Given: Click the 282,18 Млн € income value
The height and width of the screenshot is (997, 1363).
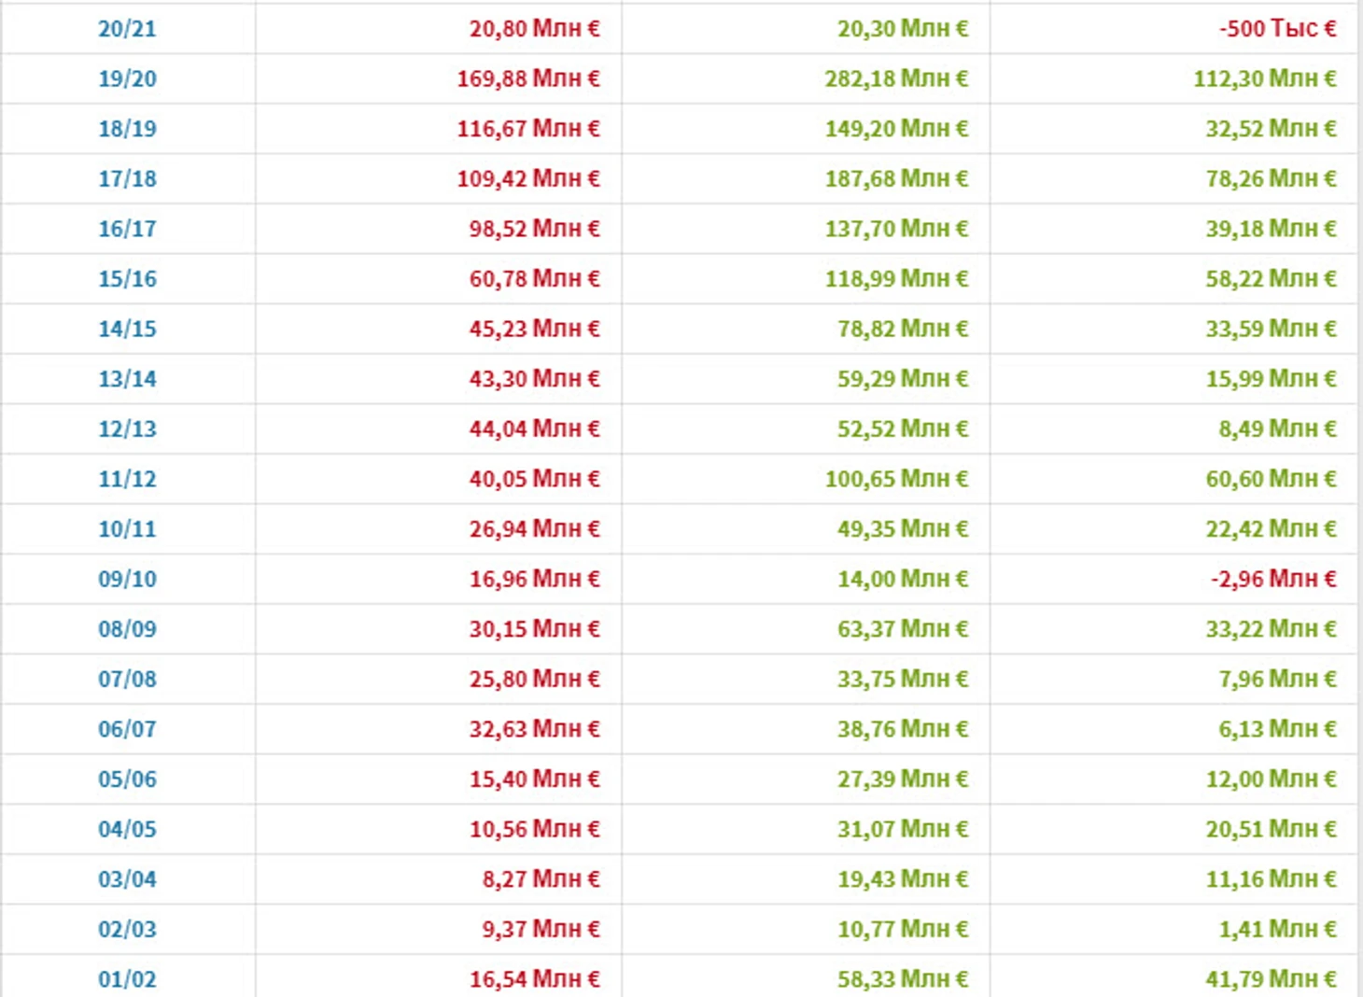Looking at the screenshot, I should [895, 79].
